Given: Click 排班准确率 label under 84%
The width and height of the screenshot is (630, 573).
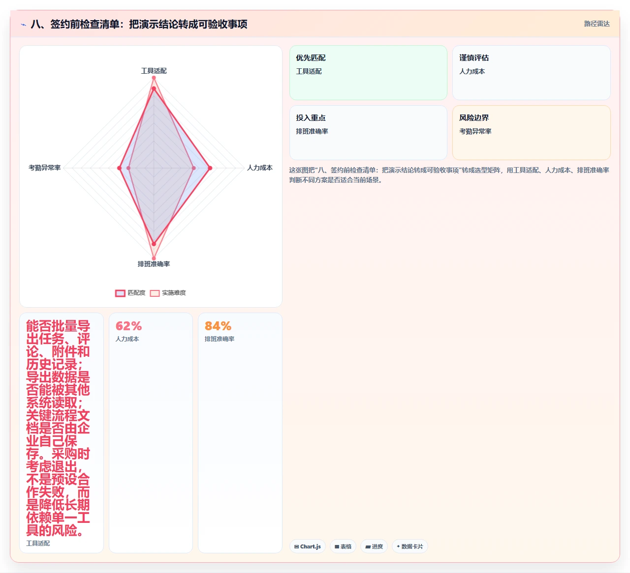Looking at the screenshot, I should tap(220, 339).
